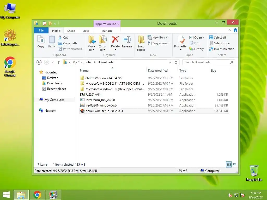Open the Copy to folder menu
The image size is (267, 200).
point(102,43)
